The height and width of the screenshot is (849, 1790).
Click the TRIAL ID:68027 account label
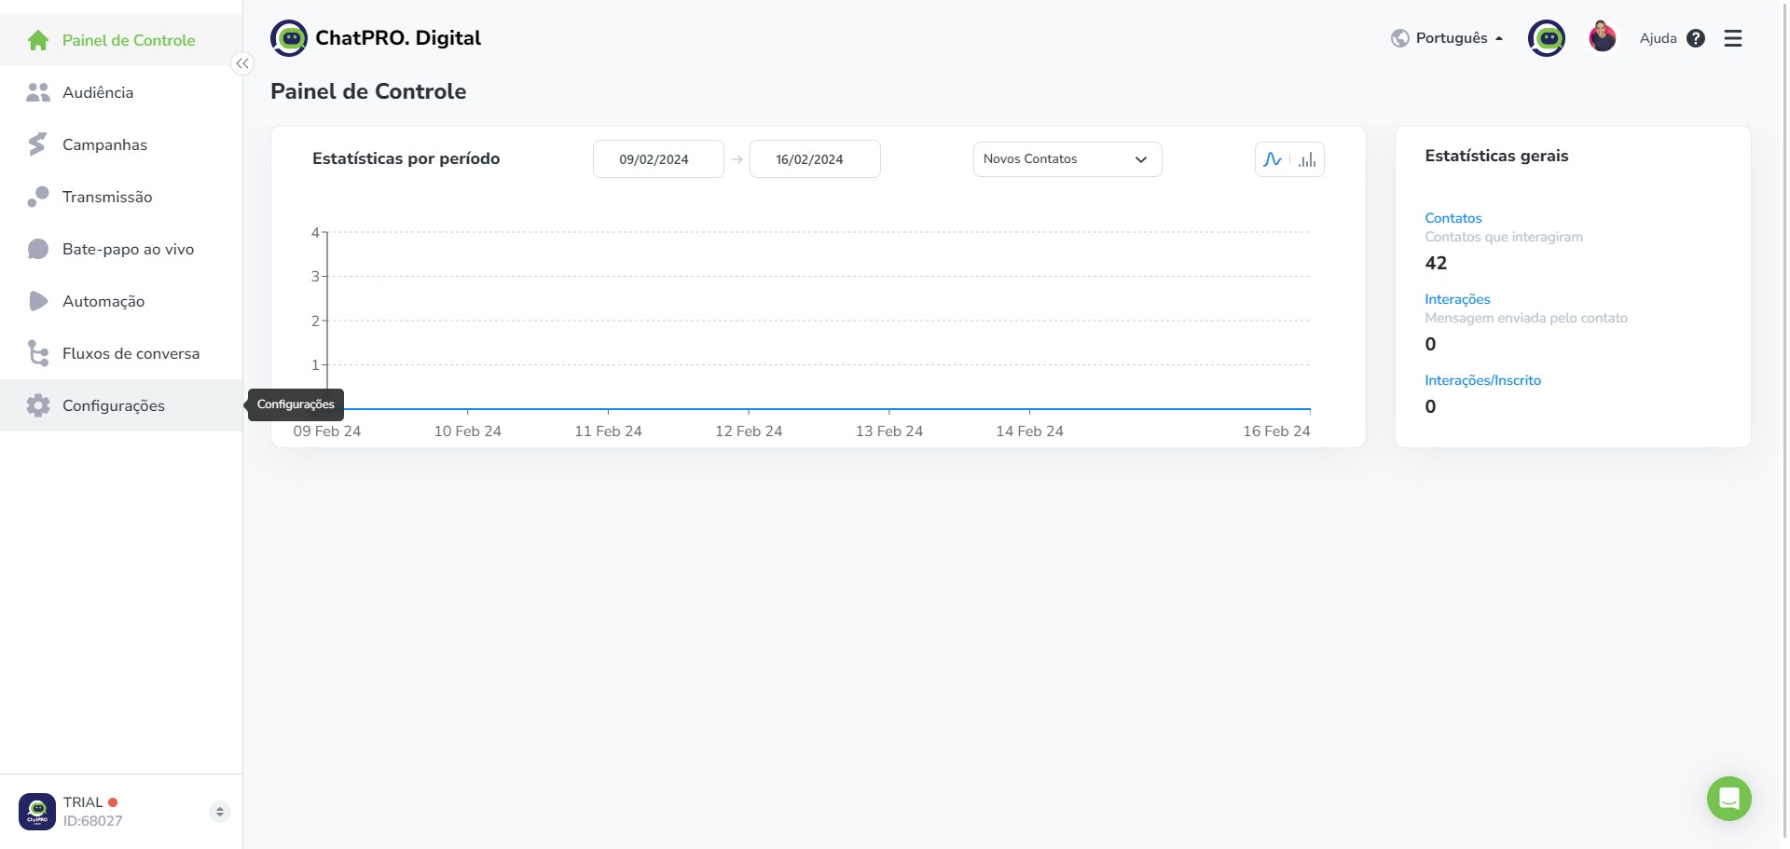tap(92, 812)
